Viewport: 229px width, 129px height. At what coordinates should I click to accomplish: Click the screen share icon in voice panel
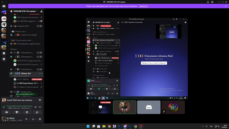click(x=17, y=112)
